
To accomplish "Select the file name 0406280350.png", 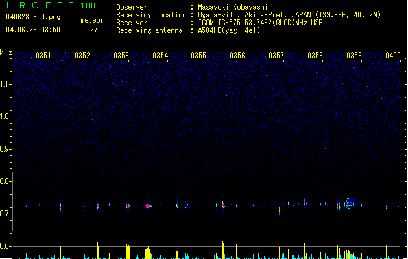I will 33,17.
